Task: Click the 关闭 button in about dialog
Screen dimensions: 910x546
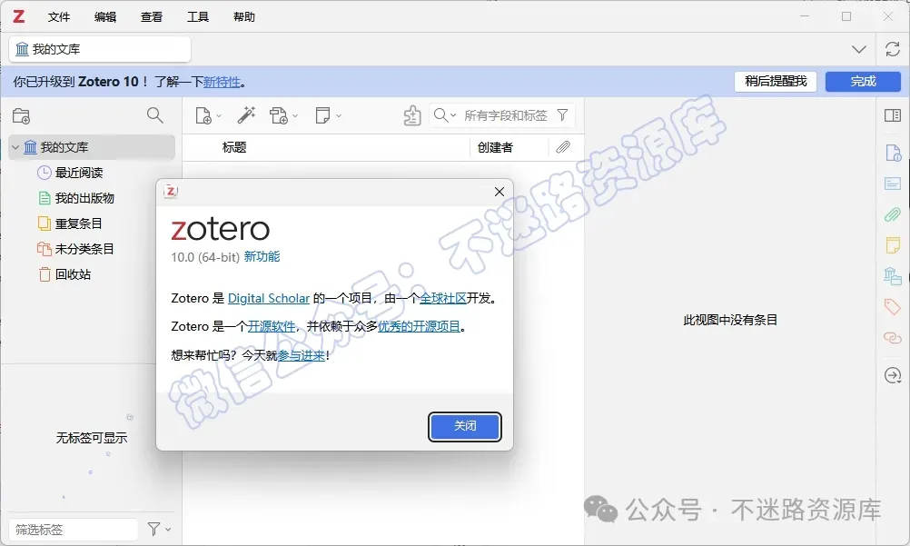Action: (465, 426)
